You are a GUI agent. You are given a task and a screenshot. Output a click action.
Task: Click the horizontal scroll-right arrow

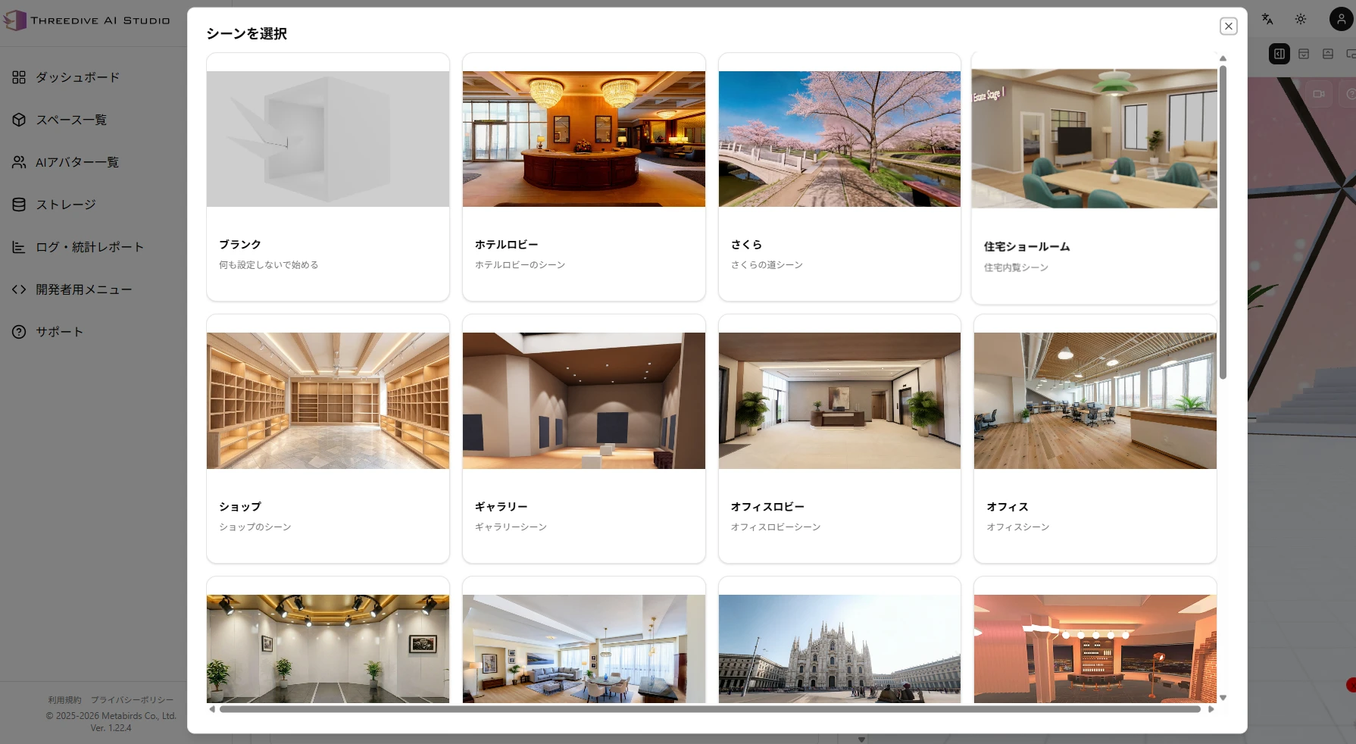pos(1211,709)
